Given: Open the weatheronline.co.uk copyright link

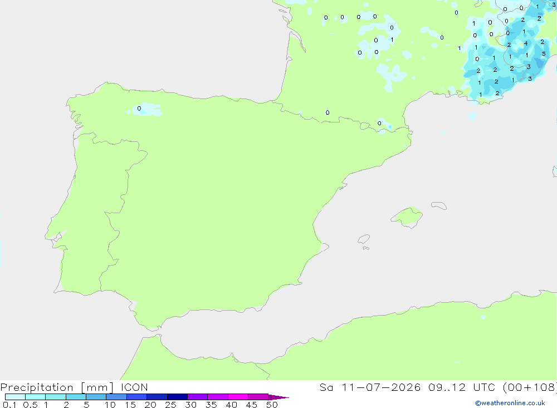Looking at the screenshot, I should click(x=510, y=403).
